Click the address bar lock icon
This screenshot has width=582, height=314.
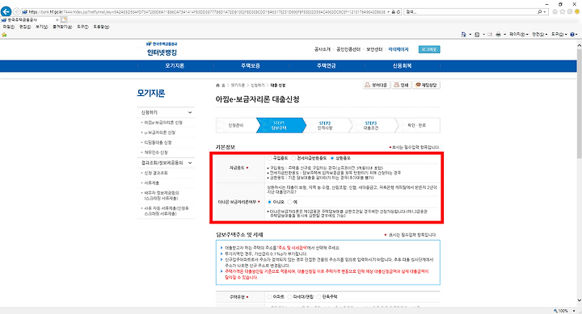394,12
